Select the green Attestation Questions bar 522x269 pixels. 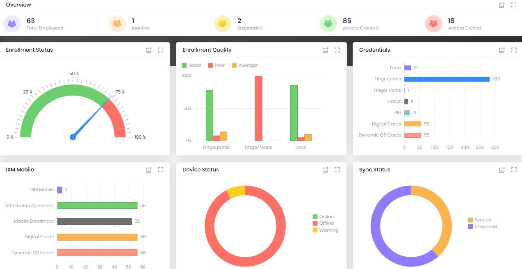coord(97,205)
